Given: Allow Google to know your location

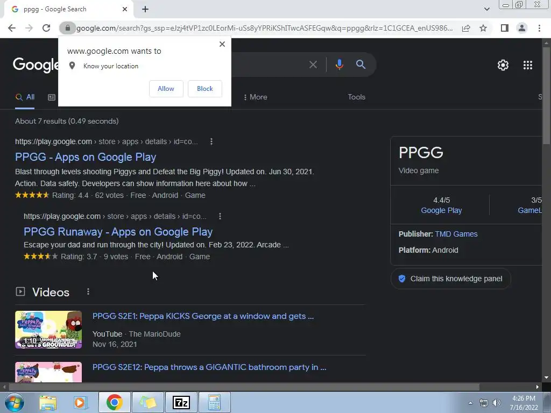Looking at the screenshot, I should [166, 89].
